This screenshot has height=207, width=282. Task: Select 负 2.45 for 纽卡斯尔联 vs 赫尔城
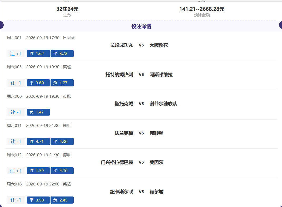point(62,200)
